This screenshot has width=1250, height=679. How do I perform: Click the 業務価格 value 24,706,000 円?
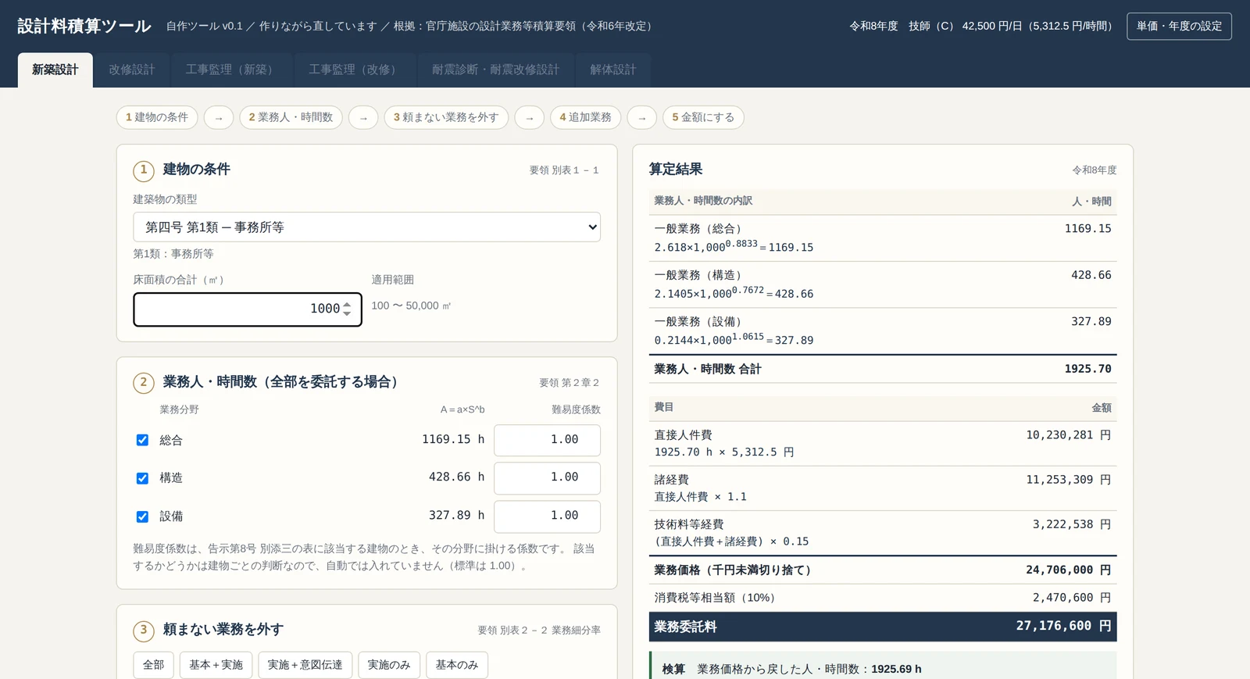(x=1068, y=570)
